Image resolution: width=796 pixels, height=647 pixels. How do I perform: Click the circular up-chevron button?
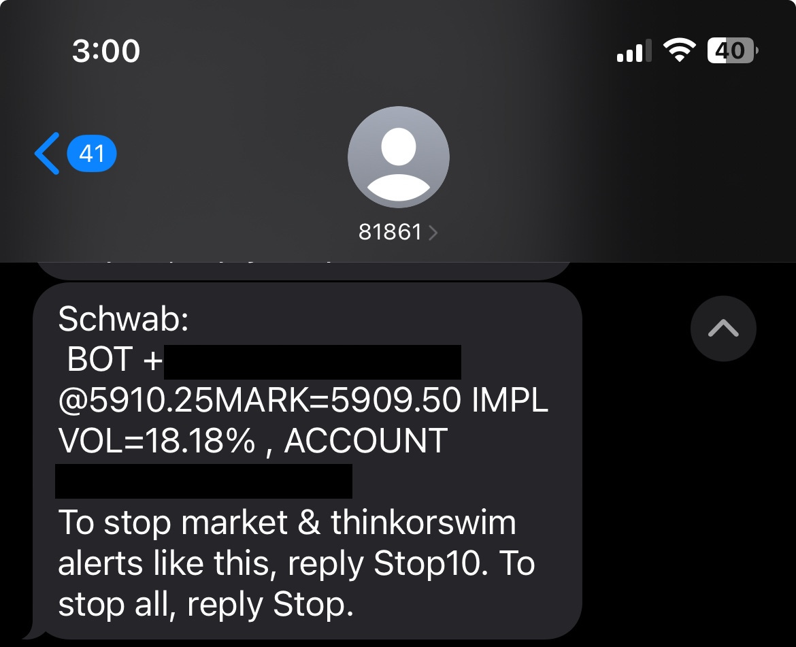tap(723, 329)
